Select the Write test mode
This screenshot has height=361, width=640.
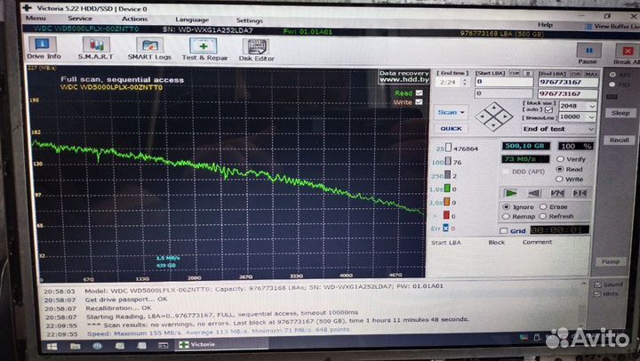(x=557, y=179)
